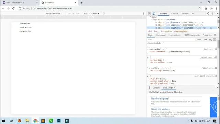Switch to the Elements tab
This screenshot has width=220, height=124.
(164, 14)
